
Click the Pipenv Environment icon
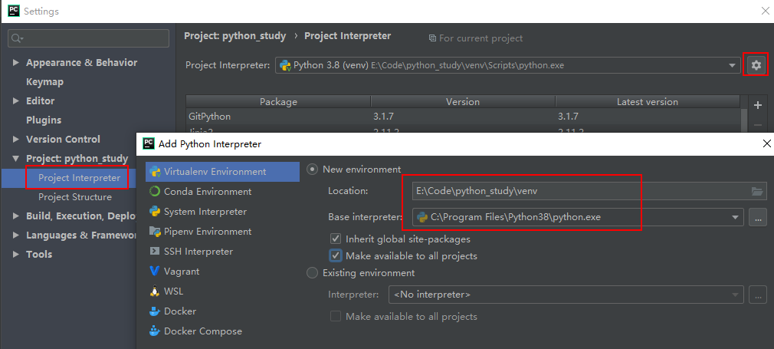point(155,232)
